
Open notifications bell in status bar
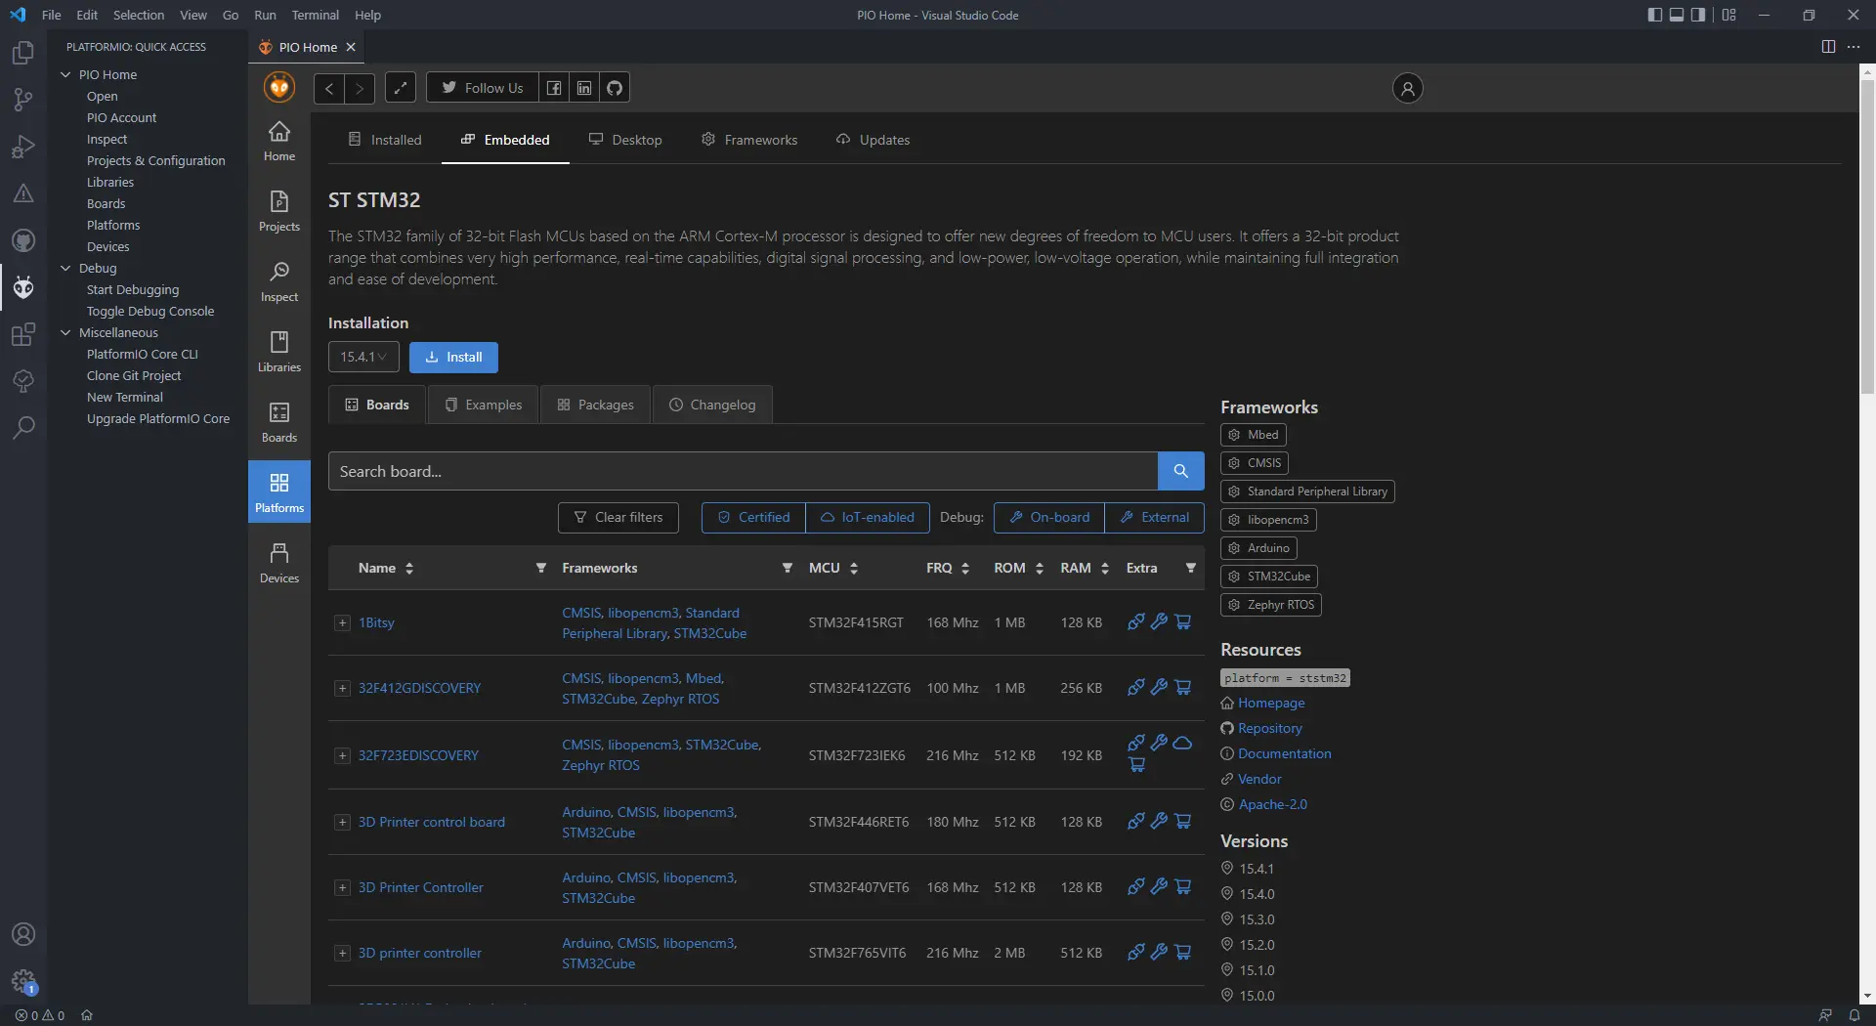(1855, 1015)
